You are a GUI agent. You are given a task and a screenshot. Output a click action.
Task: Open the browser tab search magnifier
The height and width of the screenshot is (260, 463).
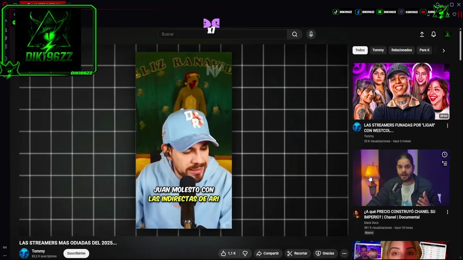click(x=438, y=5)
